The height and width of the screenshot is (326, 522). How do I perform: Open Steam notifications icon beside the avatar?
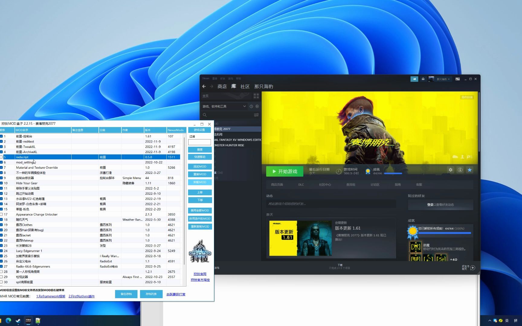(423, 79)
